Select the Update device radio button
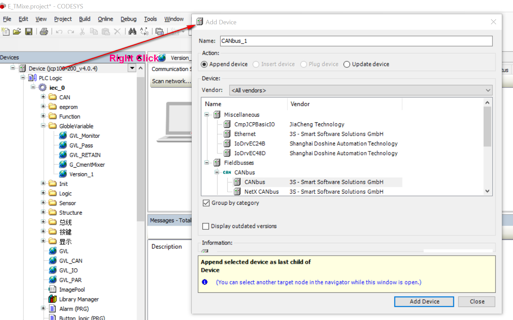The width and height of the screenshot is (513, 320). [x=347, y=64]
